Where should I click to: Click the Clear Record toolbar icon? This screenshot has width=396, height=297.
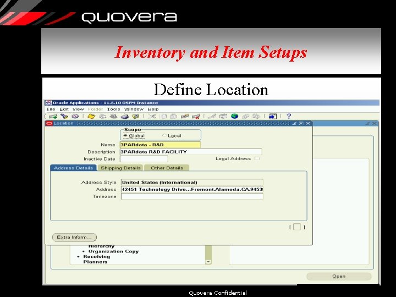pyautogui.click(x=185, y=116)
